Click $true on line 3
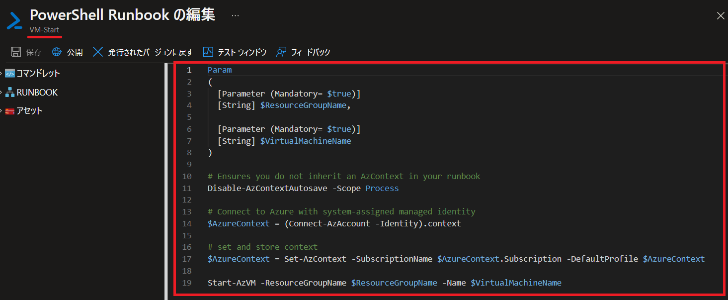Viewport: 728px width, 300px height. (339, 94)
